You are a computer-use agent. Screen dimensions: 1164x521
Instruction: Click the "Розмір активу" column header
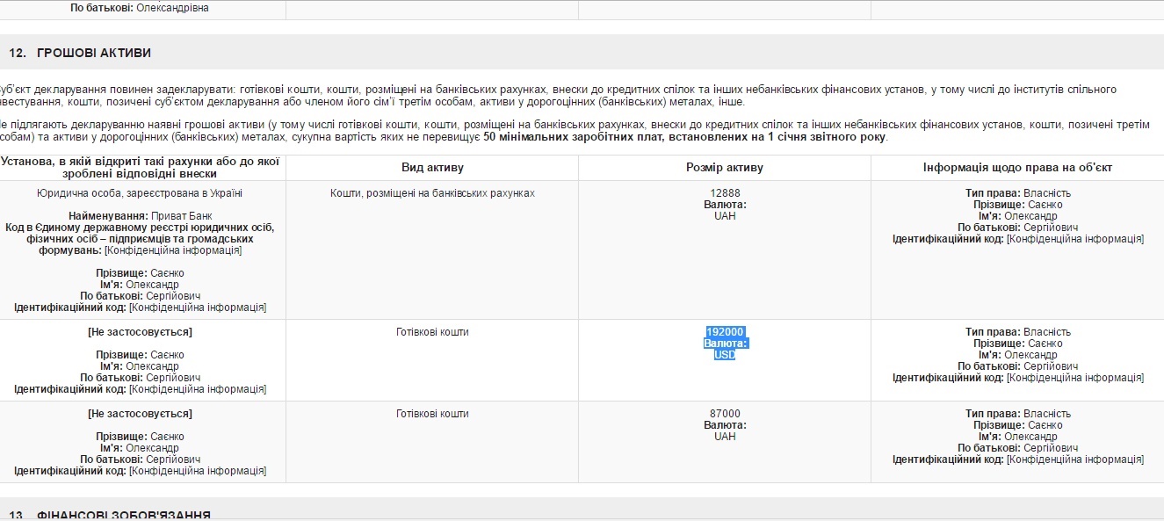click(x=725, y=168)
